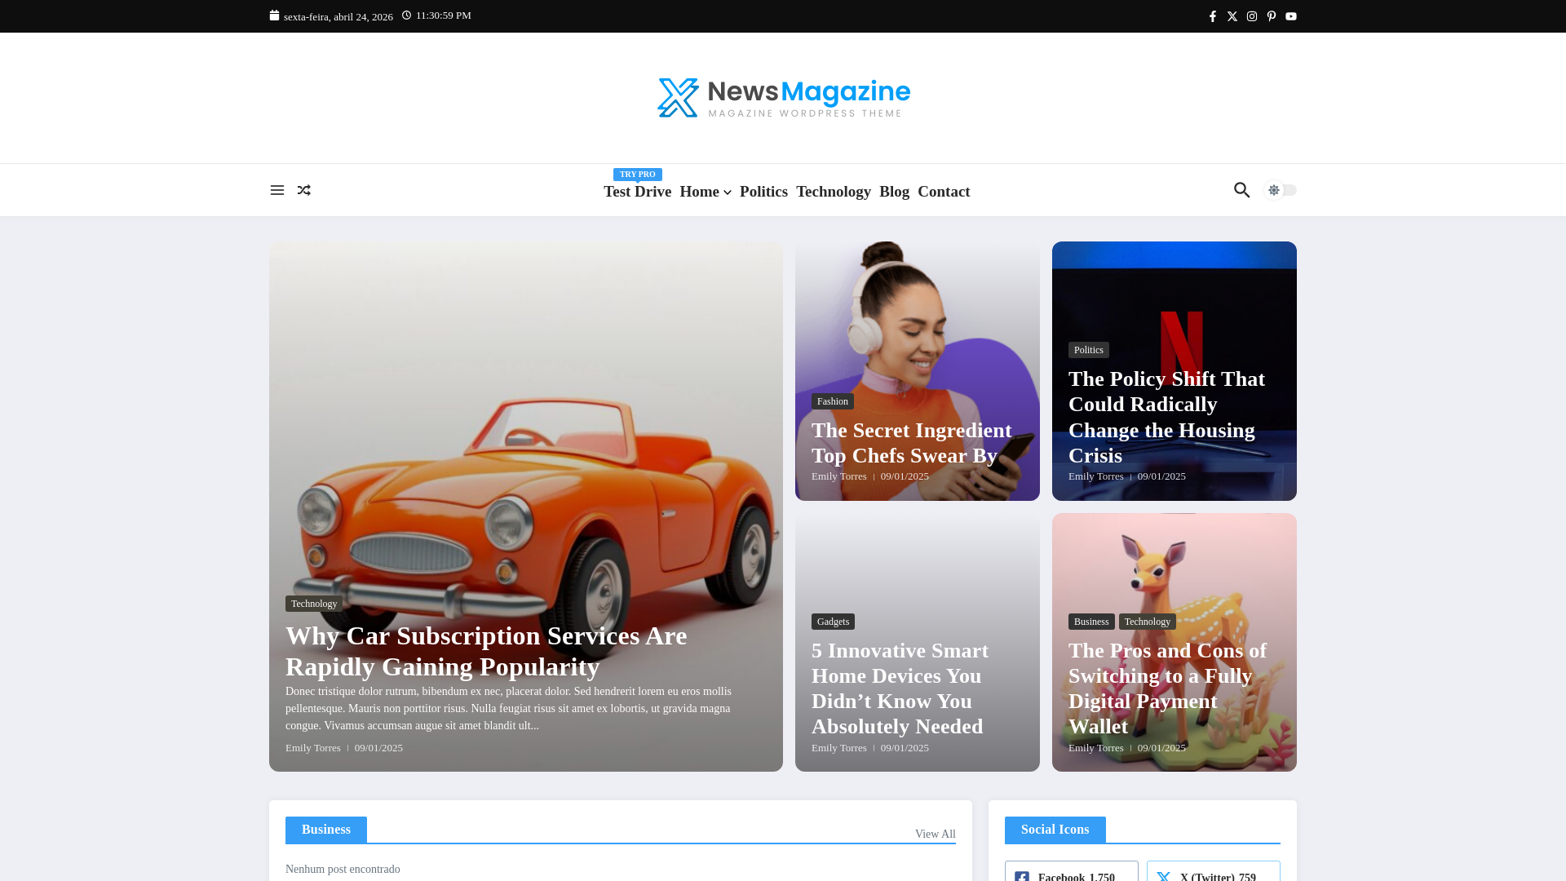
Task: Open the search magnifier icon
Action: click(1241, 190)
